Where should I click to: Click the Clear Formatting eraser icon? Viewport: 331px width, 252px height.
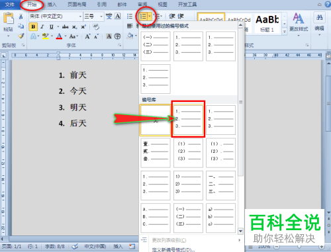pos(96,27)
